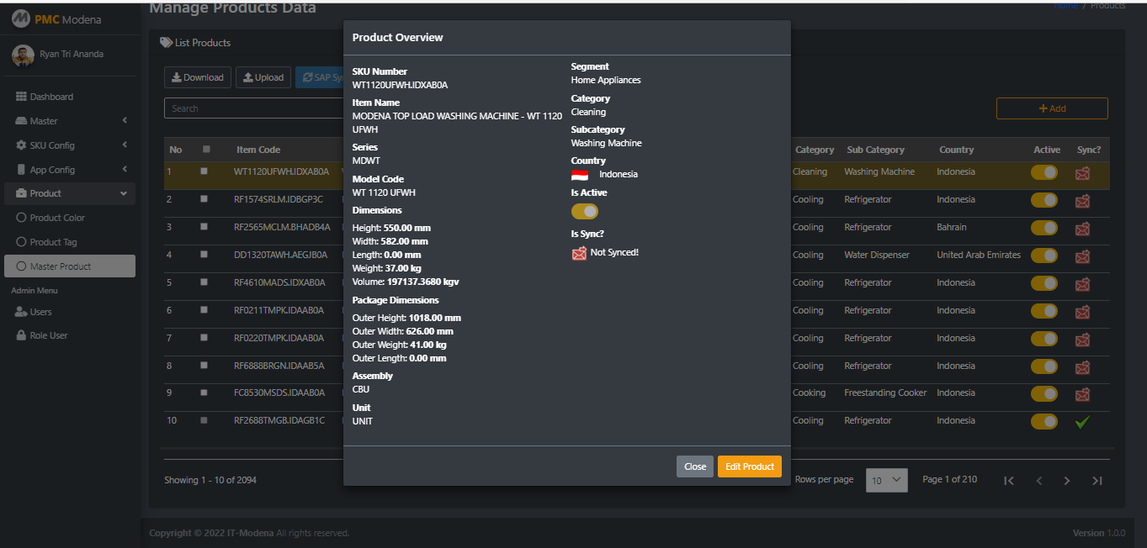Tick the checkbox for DD1320TAWH.AEGJB0A
The height and width of the screenshot is (548, 1147).
point(204,255)
